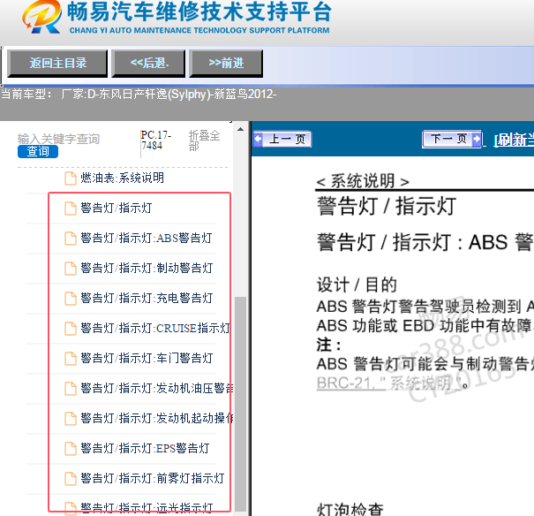Open 警告灯/指示灯:制动警告灯 item
The width and height of the screenshot is (534, 516).
[147, 268]
